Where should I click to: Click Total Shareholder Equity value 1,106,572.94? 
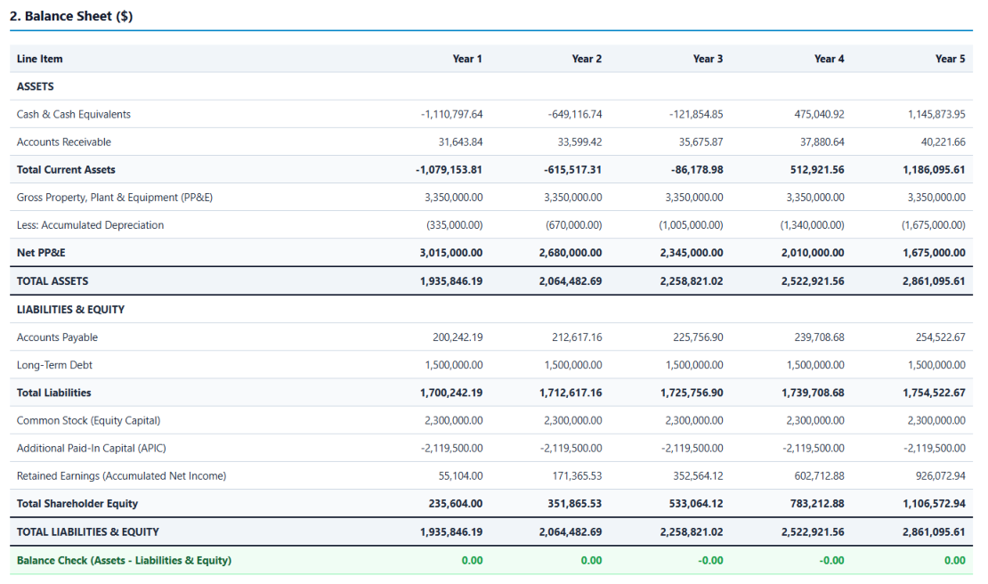tap(934, 503)
